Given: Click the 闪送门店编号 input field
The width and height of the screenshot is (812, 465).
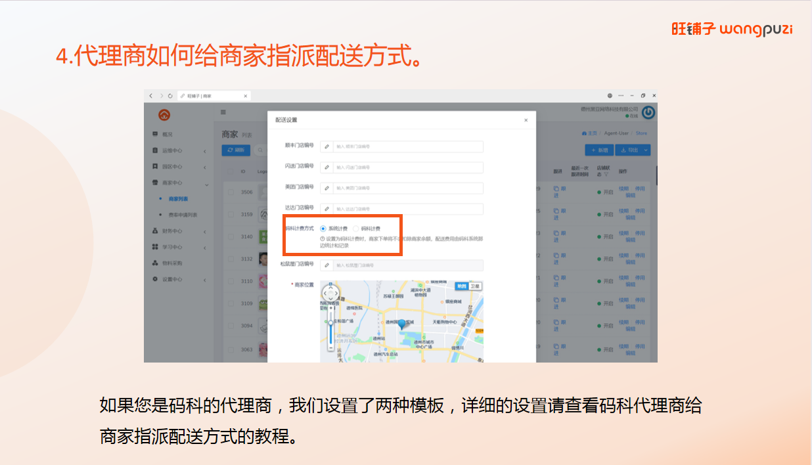Looking at the screenshot, I should (x=407, y=167).
